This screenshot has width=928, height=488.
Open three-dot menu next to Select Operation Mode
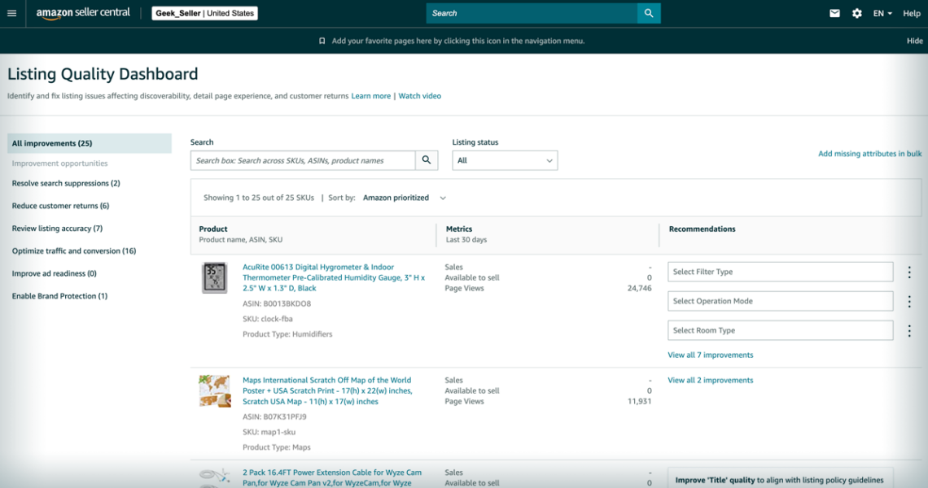(908, 301)
